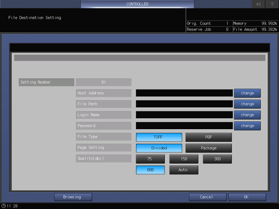Open help via question mark icon
The image size is (279, 209).
(x=272, y=4)
